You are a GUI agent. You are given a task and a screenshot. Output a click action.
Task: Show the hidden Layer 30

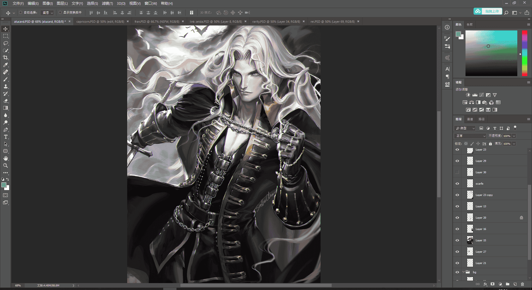click(x=457, y=172)
